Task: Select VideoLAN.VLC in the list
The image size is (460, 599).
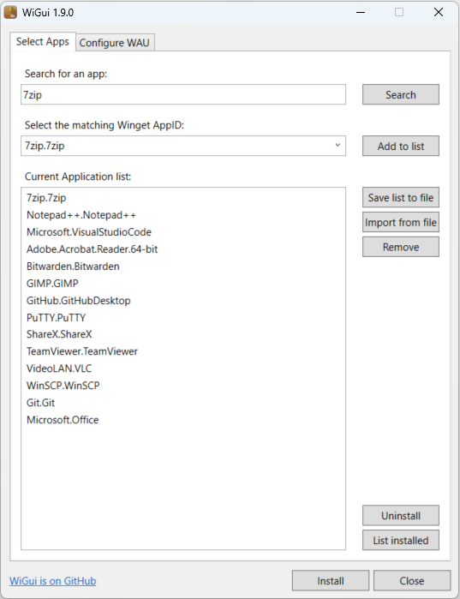Action: [183, 368]
